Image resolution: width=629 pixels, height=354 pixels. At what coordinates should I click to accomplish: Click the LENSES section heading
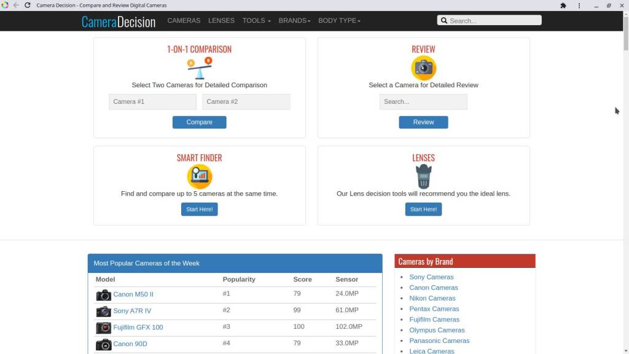pos(423,158)
